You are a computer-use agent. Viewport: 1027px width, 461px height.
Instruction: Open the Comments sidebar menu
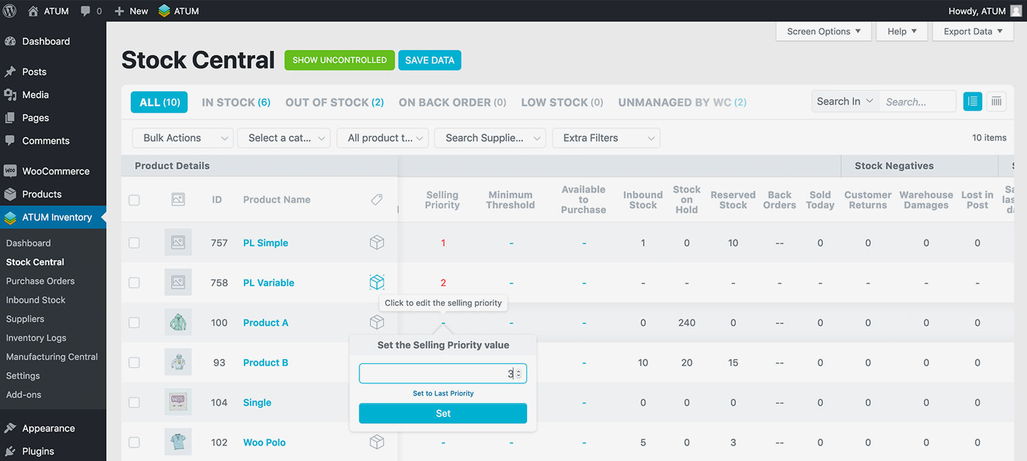[x=53, y=140]
